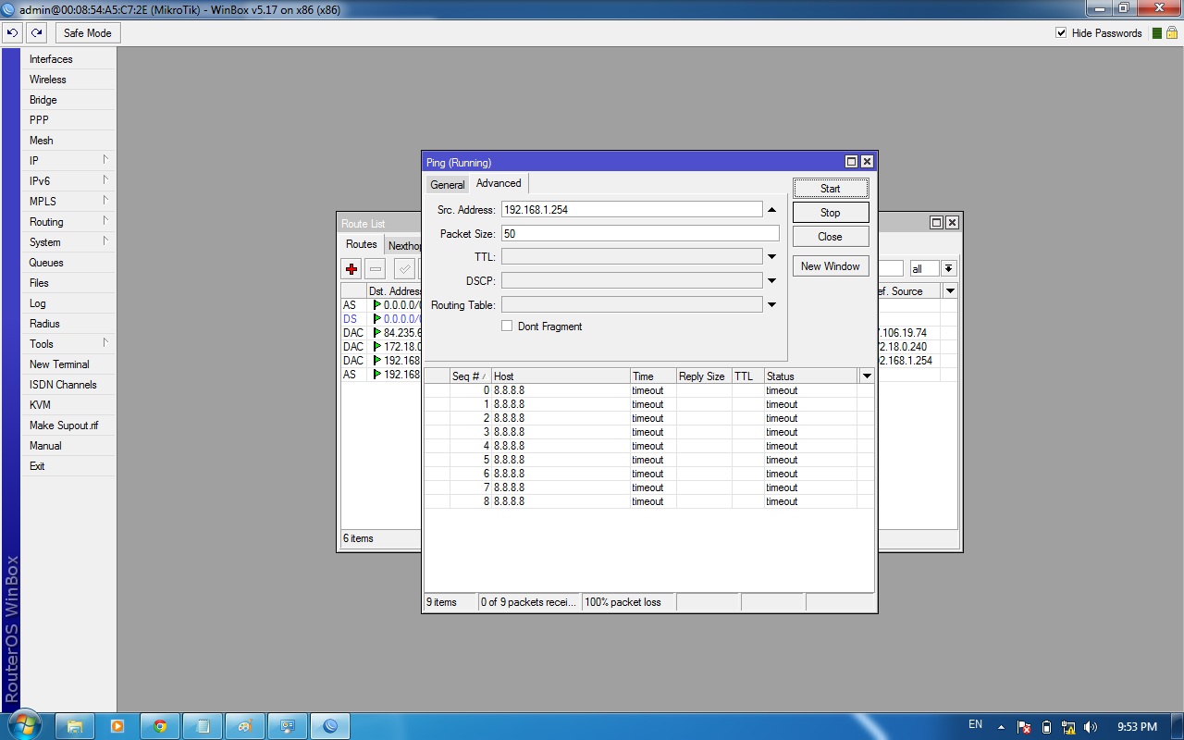
Task: Toggle the Safe Mode button
Action: tap(87, 33)
